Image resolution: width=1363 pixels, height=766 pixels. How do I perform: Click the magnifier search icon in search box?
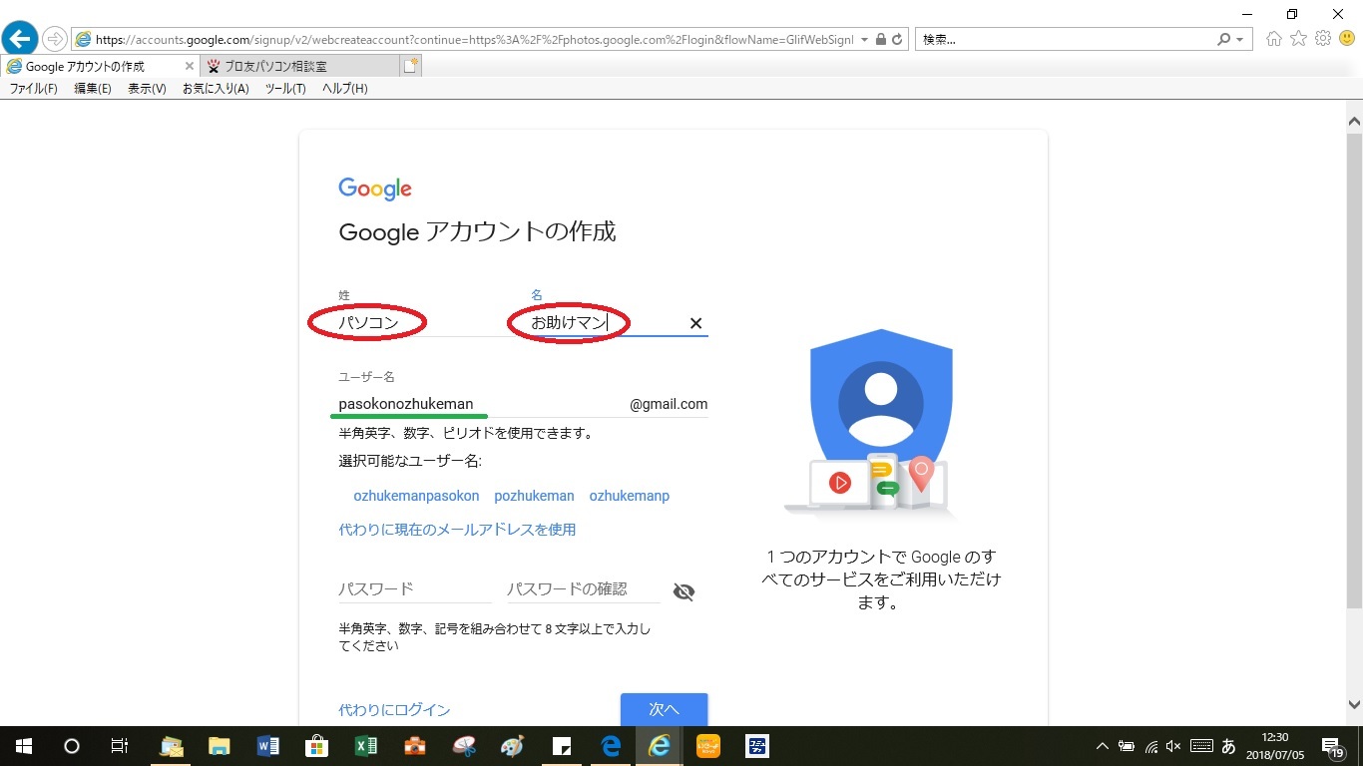(x=1224, y=40)
